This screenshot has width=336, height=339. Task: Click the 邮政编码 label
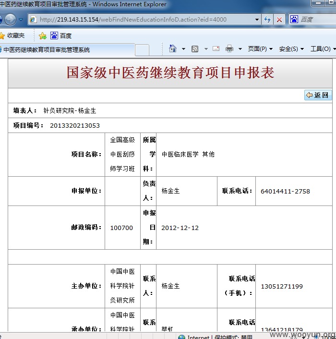[86, 228]
